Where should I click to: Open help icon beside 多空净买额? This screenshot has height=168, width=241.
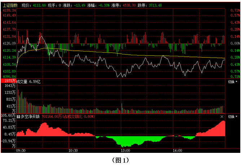19,117
